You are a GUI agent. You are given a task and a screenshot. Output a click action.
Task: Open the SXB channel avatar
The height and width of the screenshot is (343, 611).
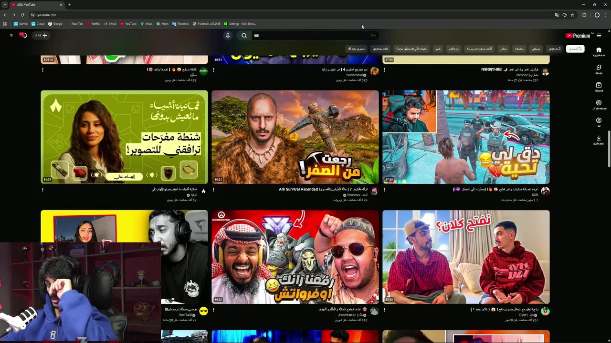point(545,191)
